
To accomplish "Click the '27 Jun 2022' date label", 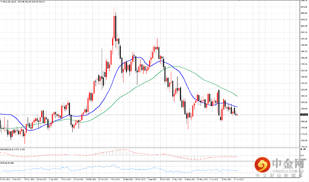I will 239,180.
